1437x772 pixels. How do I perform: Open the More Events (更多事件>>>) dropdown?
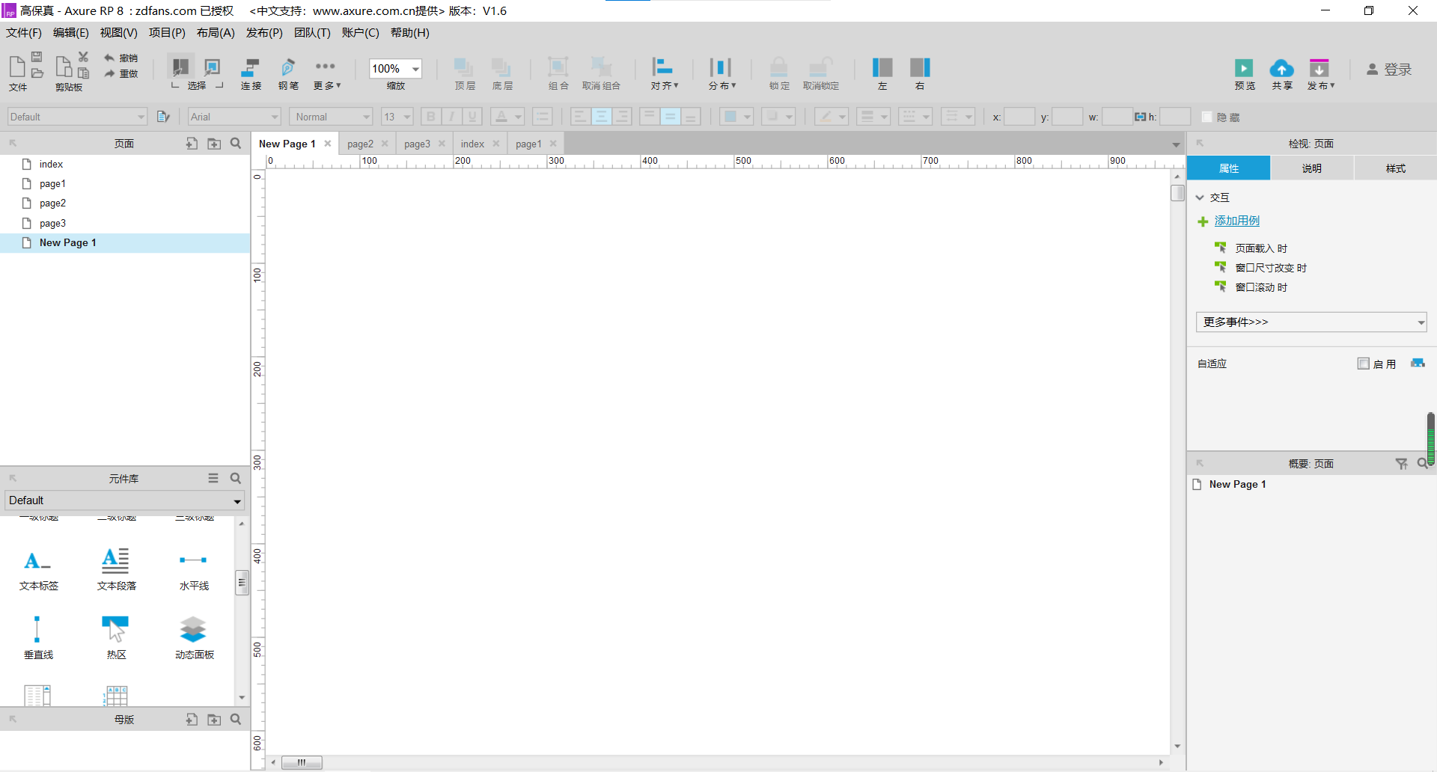[1311, 322]
